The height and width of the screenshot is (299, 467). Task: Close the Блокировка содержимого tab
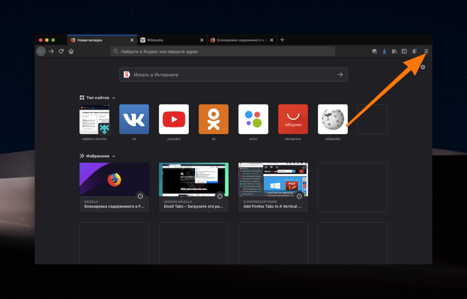pyautogui.click(x=272, y=40)
